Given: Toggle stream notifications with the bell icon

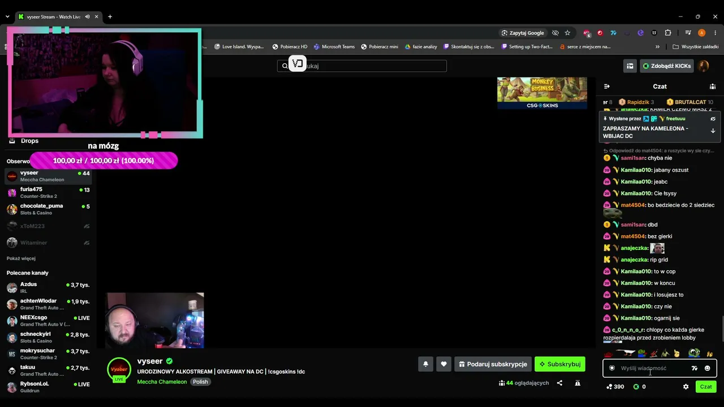Looking at the screenshot, I should click(425, 364).
